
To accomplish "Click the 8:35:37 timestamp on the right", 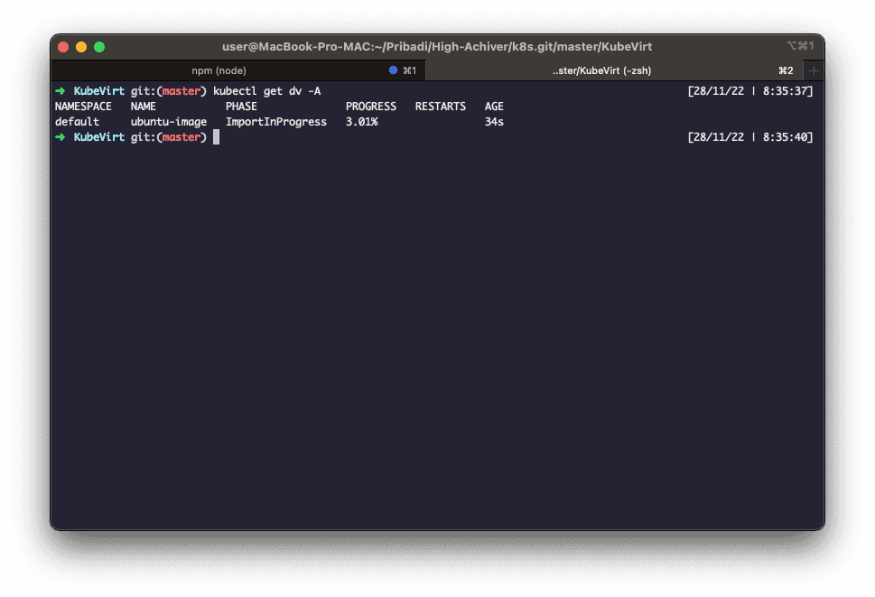I will point(786,91).
